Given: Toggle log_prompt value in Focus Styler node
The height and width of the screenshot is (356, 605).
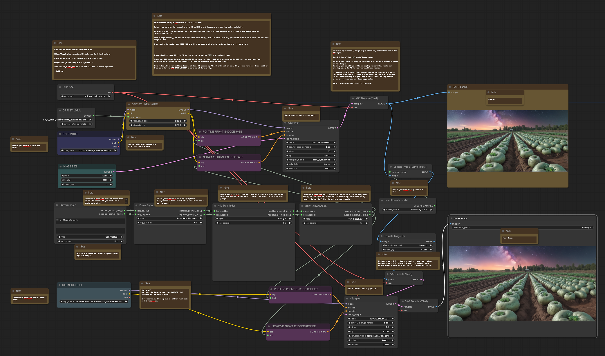Looking at the screenshot, I should pyautogui.click(x=169, y=223).
